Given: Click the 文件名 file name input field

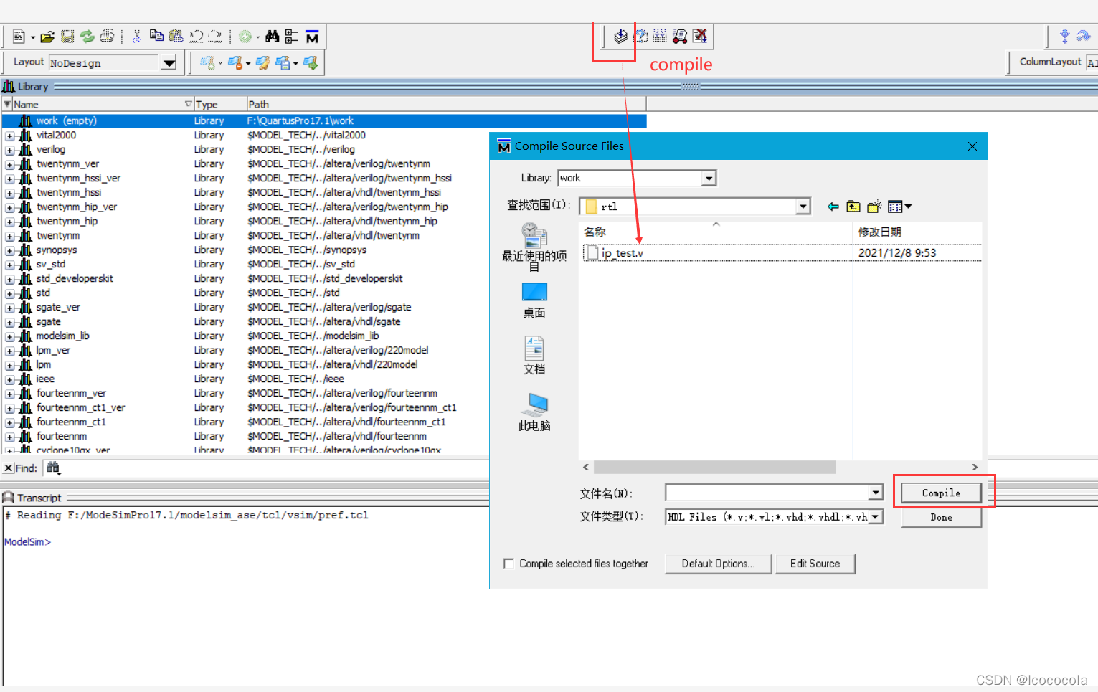Looking at the screenshot, I should pyautogui.click(x=767, y=493).
